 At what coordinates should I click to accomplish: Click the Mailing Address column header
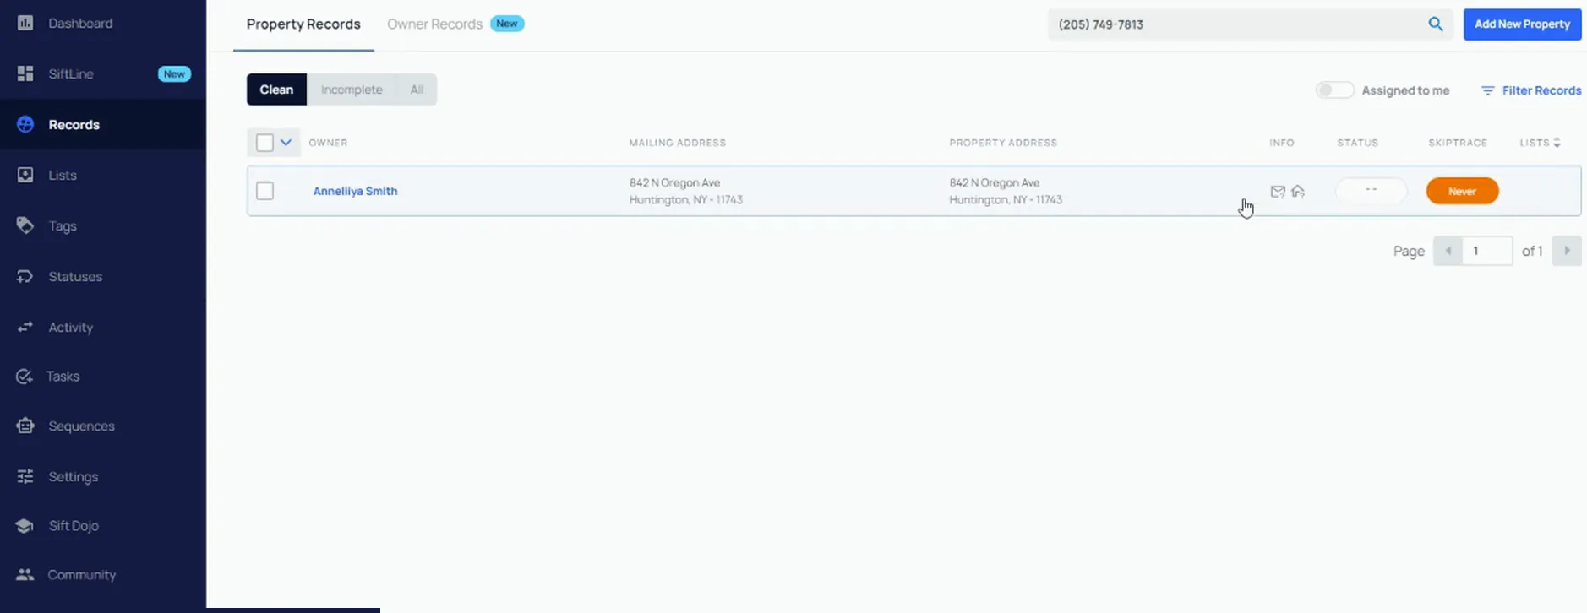[x=677, y=143]
